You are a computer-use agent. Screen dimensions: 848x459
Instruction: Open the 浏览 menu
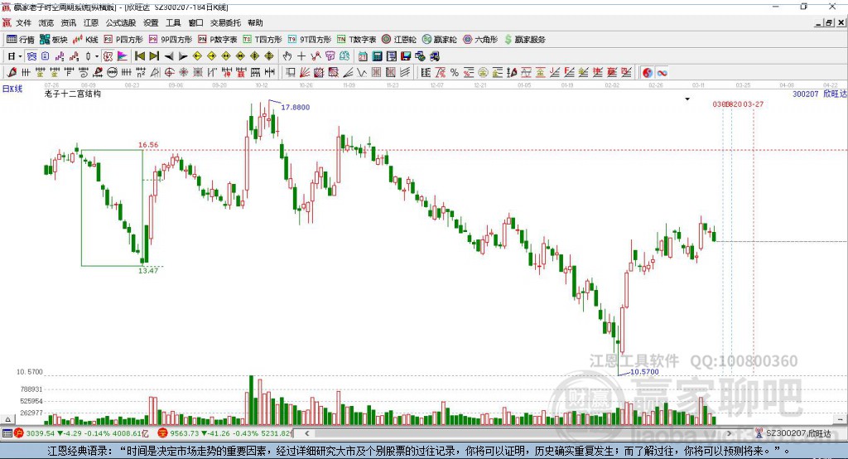(x=46, y=22)
